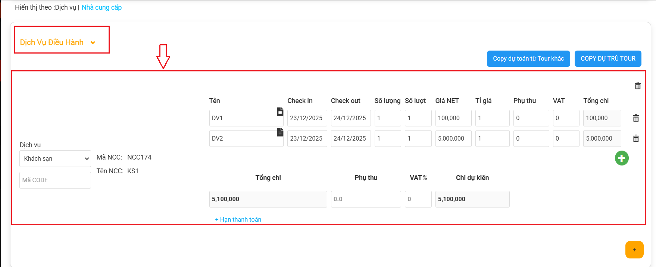Switch view to Nhà cung cấp

pyautogui.click(x=101, y=7)
